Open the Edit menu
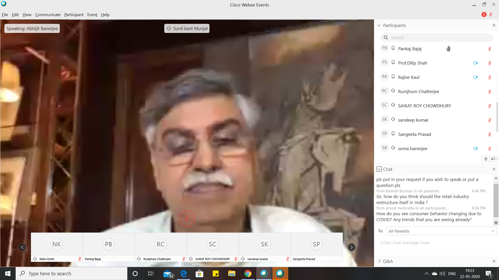 point(15,15)
